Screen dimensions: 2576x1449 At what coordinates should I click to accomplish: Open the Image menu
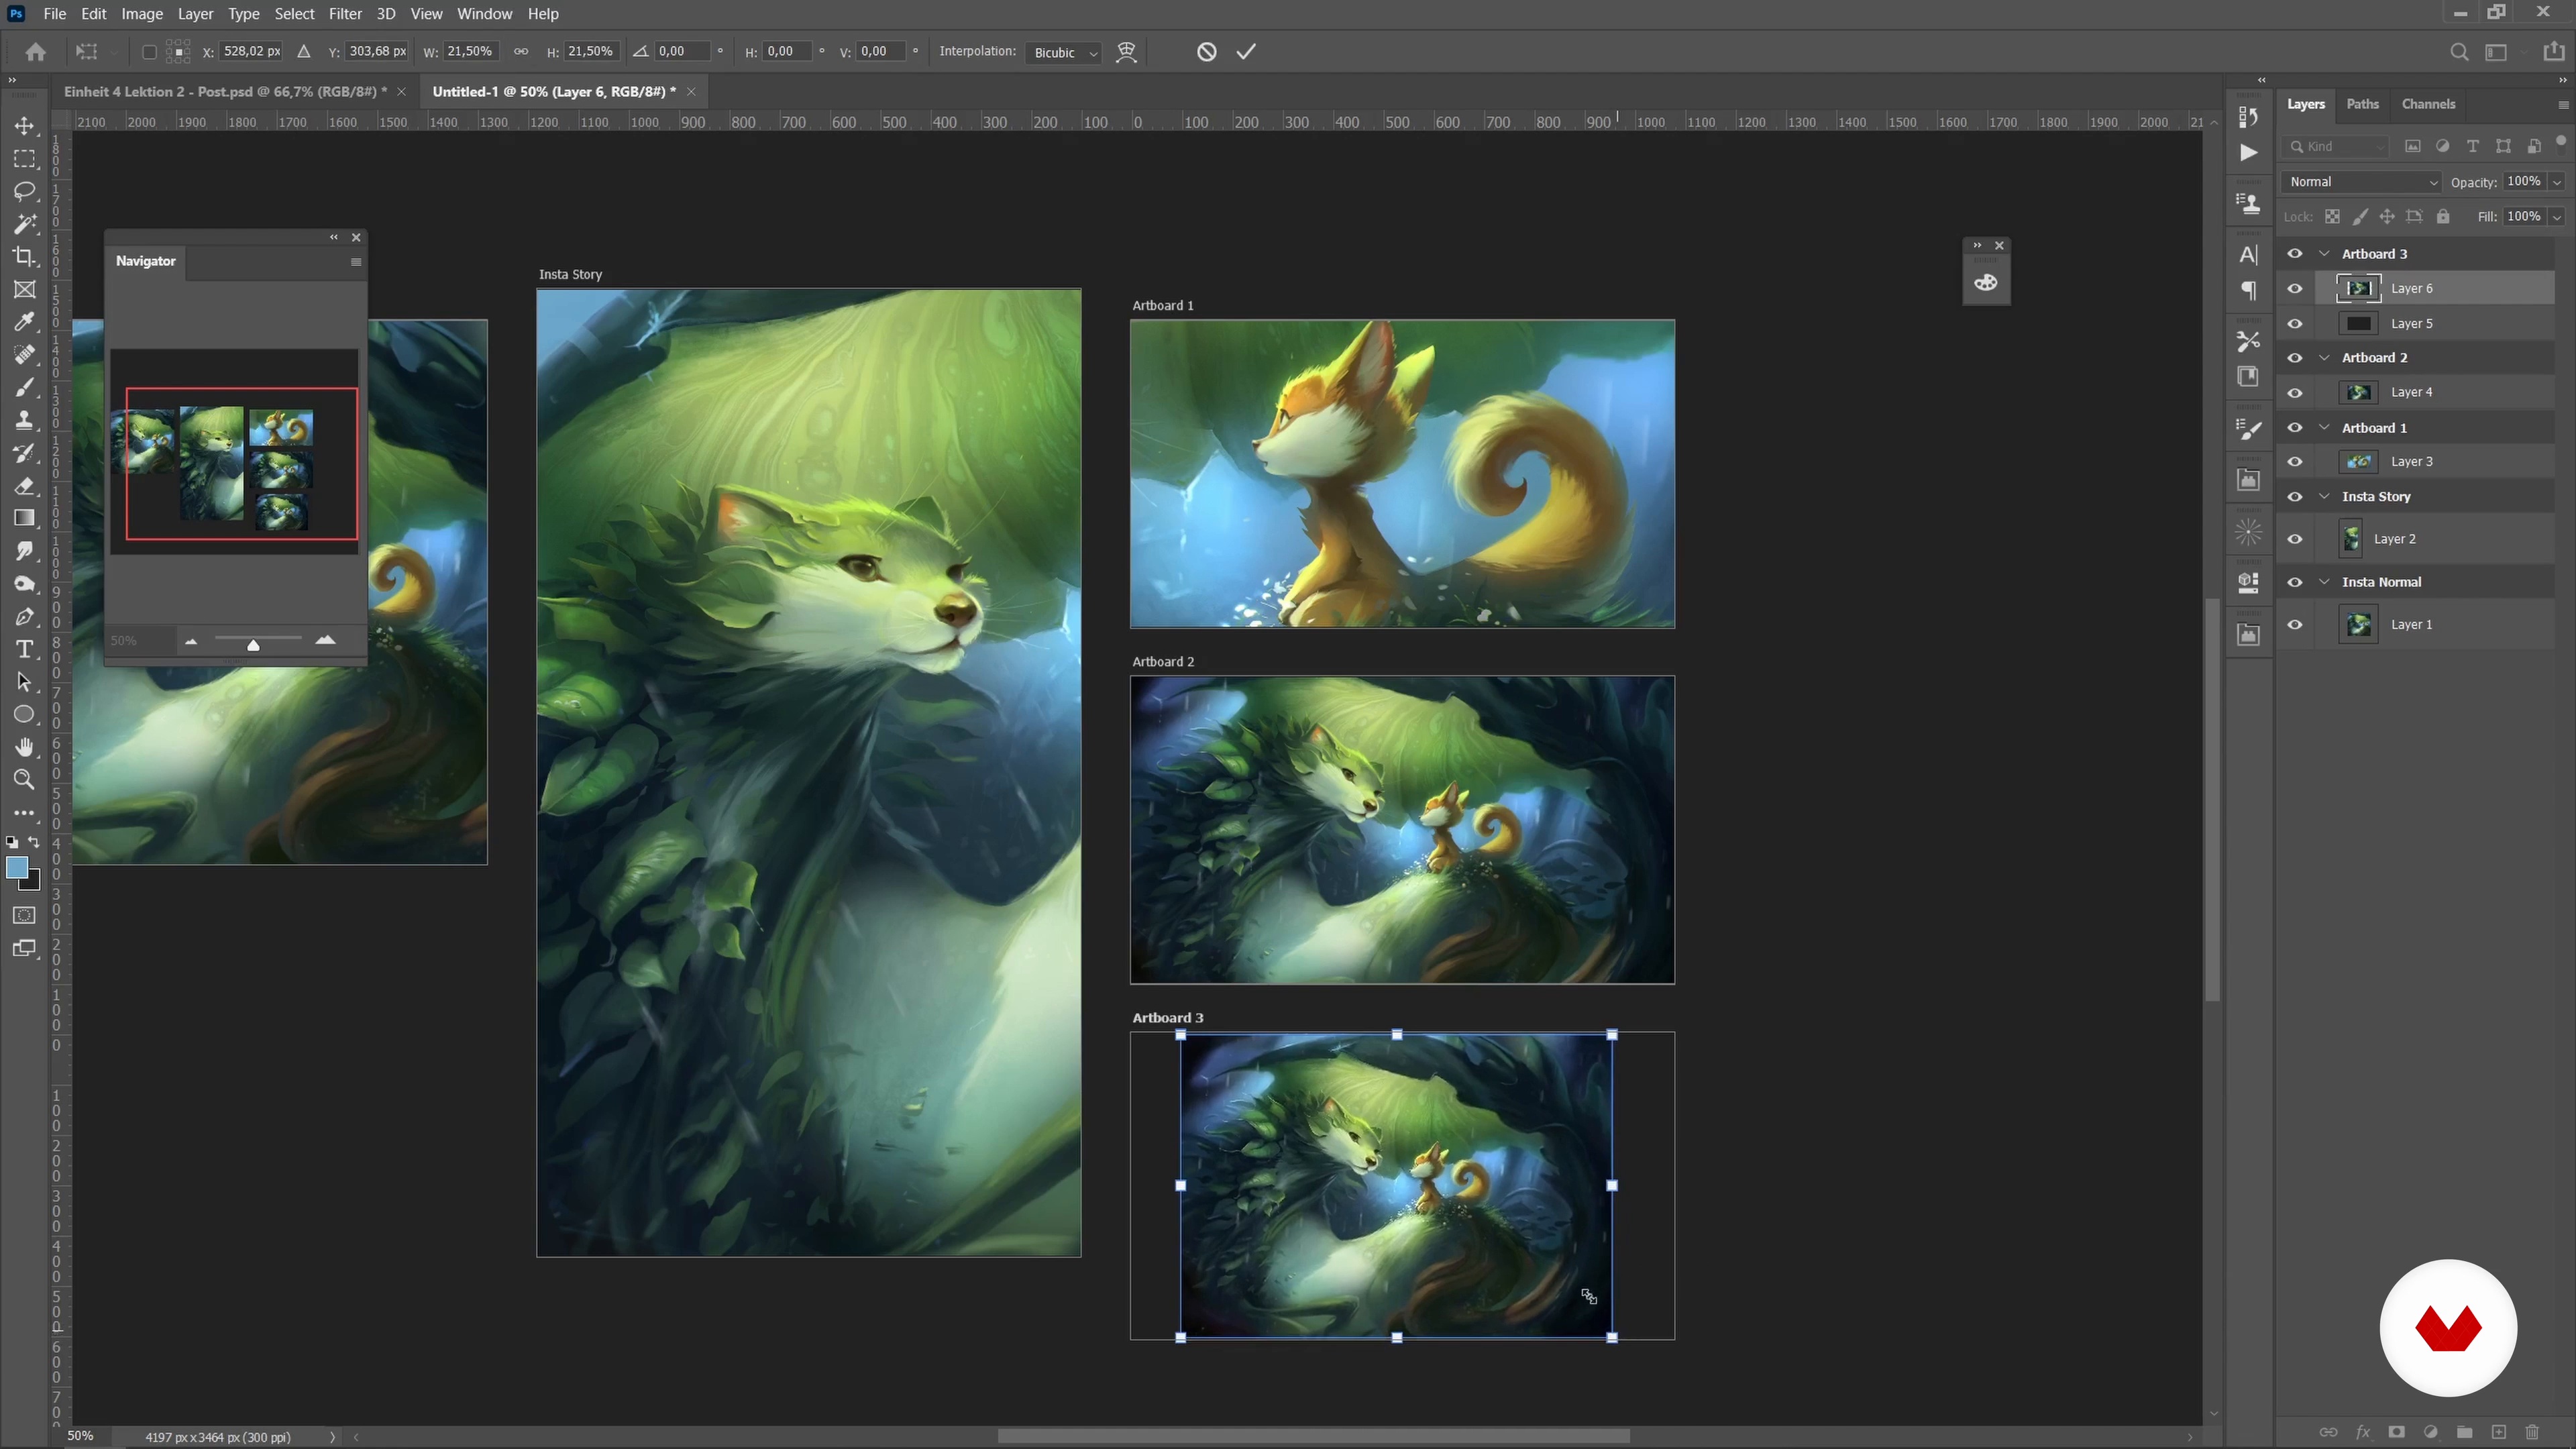(142, 14)
